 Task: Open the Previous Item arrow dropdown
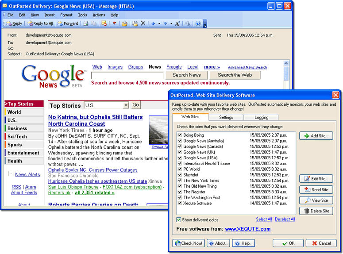click(x=159, y=23)
